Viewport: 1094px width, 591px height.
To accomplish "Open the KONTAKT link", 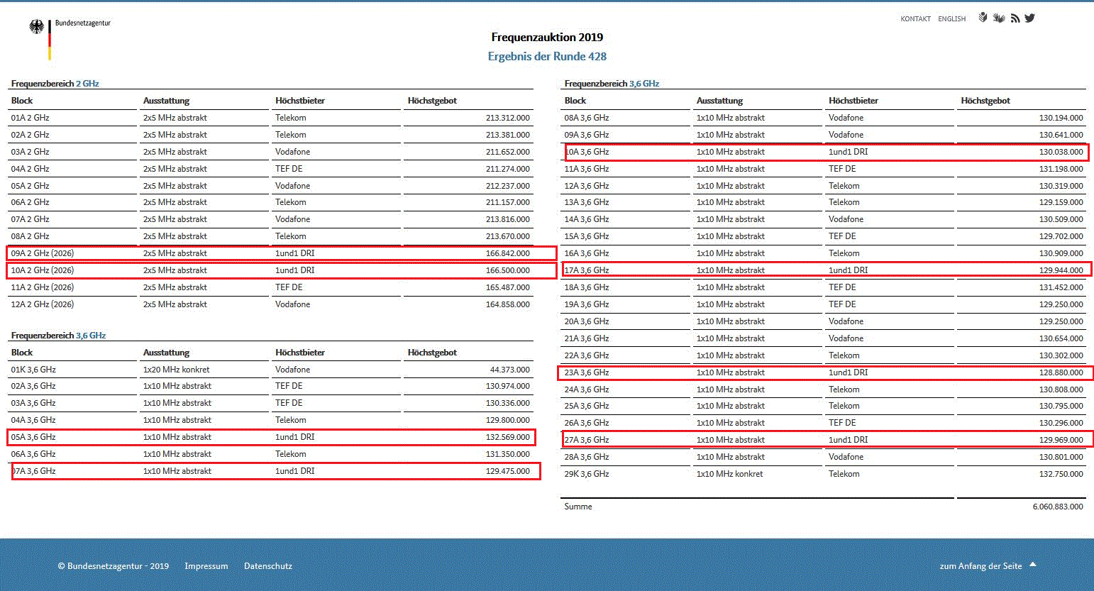I will (915, 19).
